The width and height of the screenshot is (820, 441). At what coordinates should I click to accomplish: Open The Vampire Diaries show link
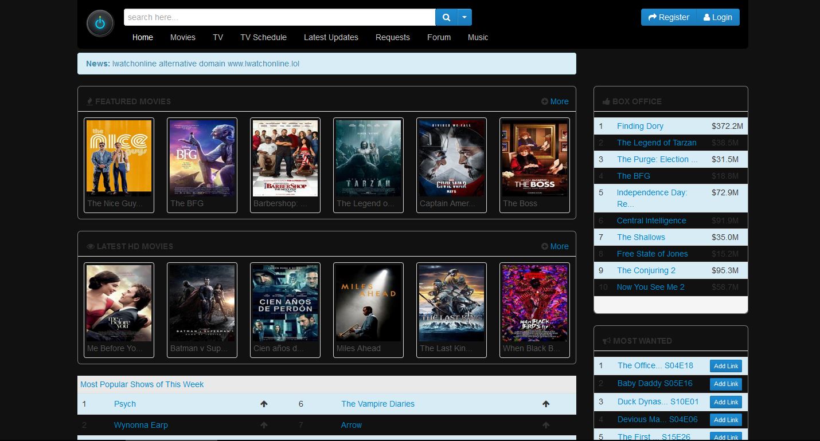[378, 404]
